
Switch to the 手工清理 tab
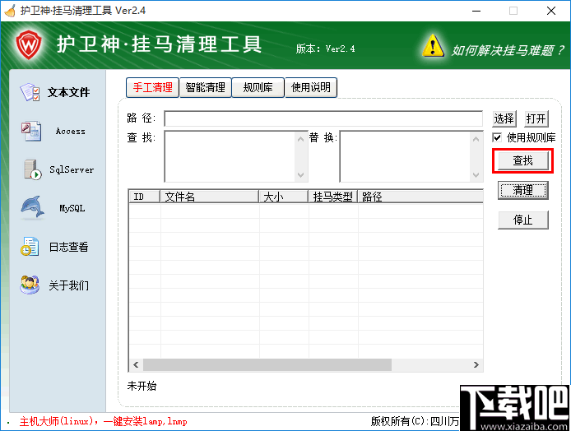coord(152,87)
